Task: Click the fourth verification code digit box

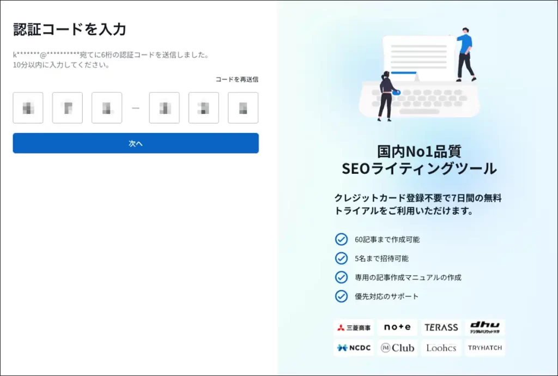Action: tap(164, 108)
